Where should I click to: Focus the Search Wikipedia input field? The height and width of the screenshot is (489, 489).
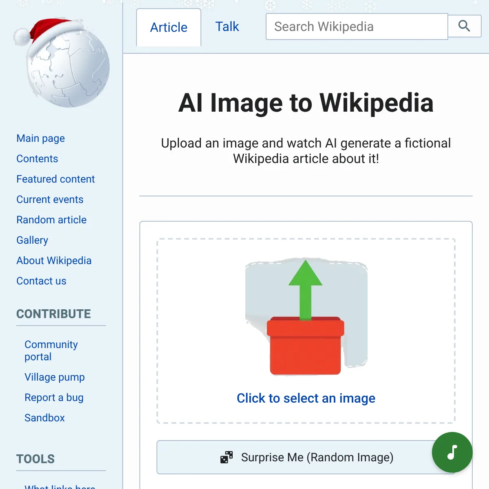coord(357,26)
